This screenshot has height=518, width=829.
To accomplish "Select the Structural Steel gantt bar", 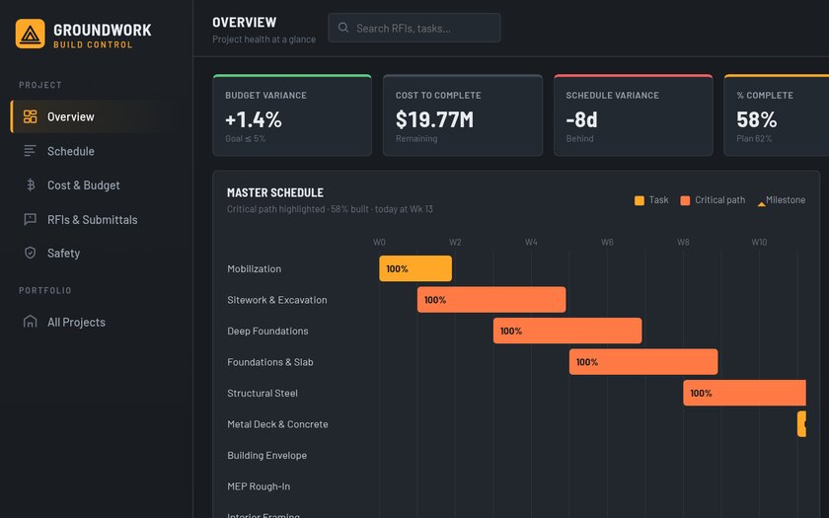I will point(744,394).
